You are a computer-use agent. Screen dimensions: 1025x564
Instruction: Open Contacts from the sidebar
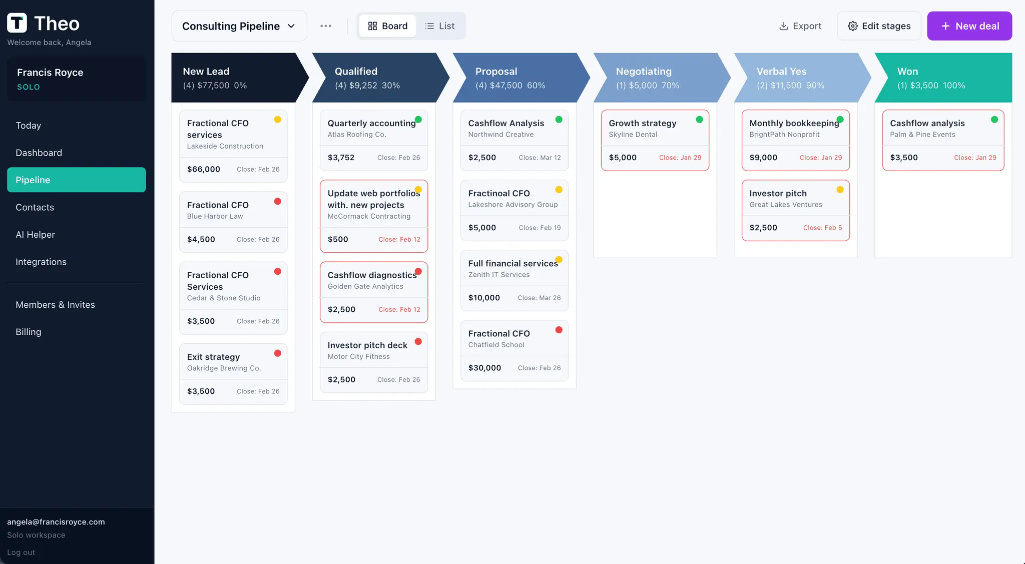click(77, 207)
